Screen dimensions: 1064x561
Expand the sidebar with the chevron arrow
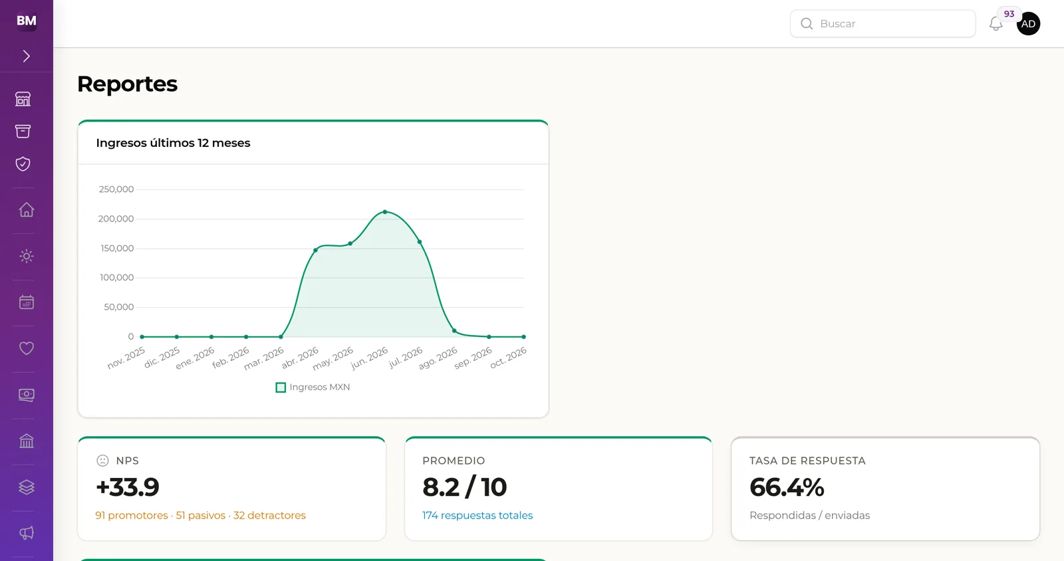point(27,56)
